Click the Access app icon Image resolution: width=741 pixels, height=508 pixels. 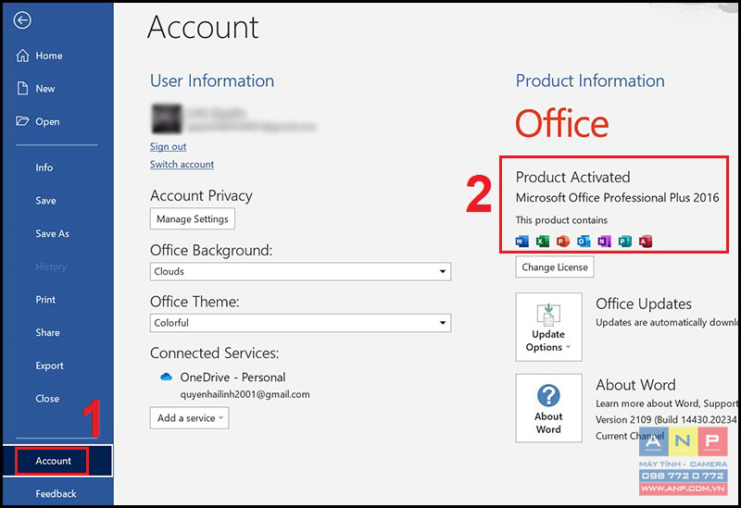(x=645, y=242)
